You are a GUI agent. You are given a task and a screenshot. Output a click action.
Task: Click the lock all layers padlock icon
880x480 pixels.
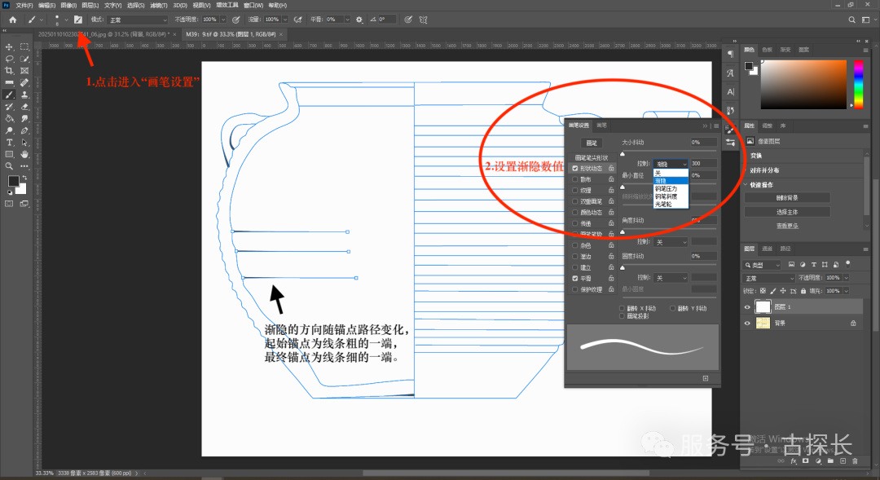coord(803,291)
